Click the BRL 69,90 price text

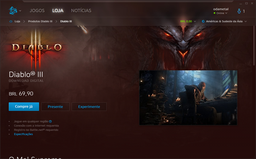(21, 94)
